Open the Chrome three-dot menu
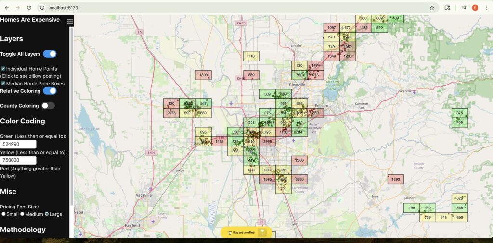 click(486, 8)
